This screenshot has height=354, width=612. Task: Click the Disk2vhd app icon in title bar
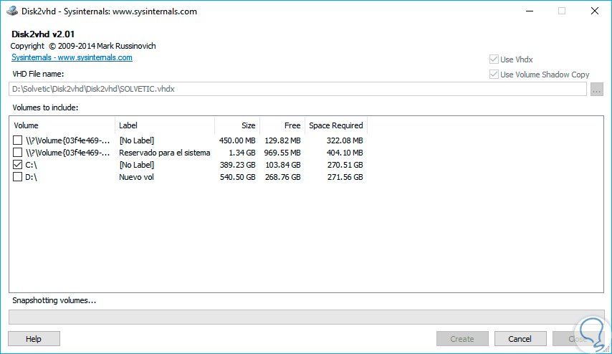pos(12,11)
